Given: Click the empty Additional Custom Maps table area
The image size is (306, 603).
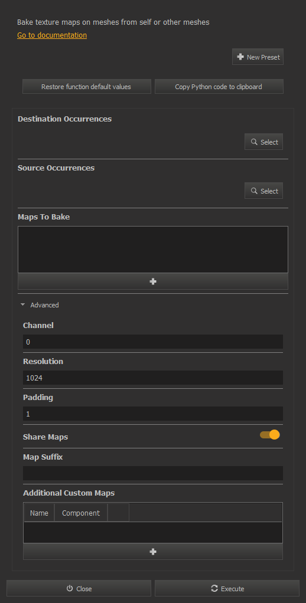Looking at the screenshot, I should tap(153, 532).
